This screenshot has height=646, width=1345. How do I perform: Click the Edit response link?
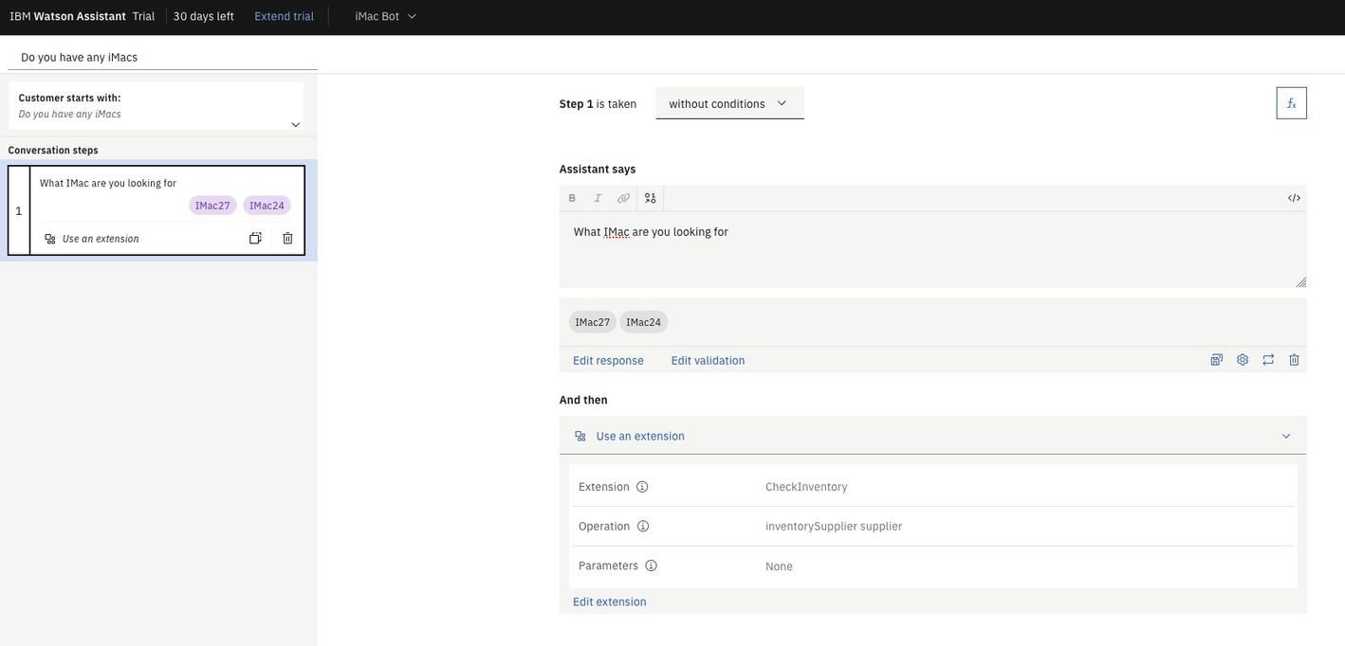click(x=608, y=361)
